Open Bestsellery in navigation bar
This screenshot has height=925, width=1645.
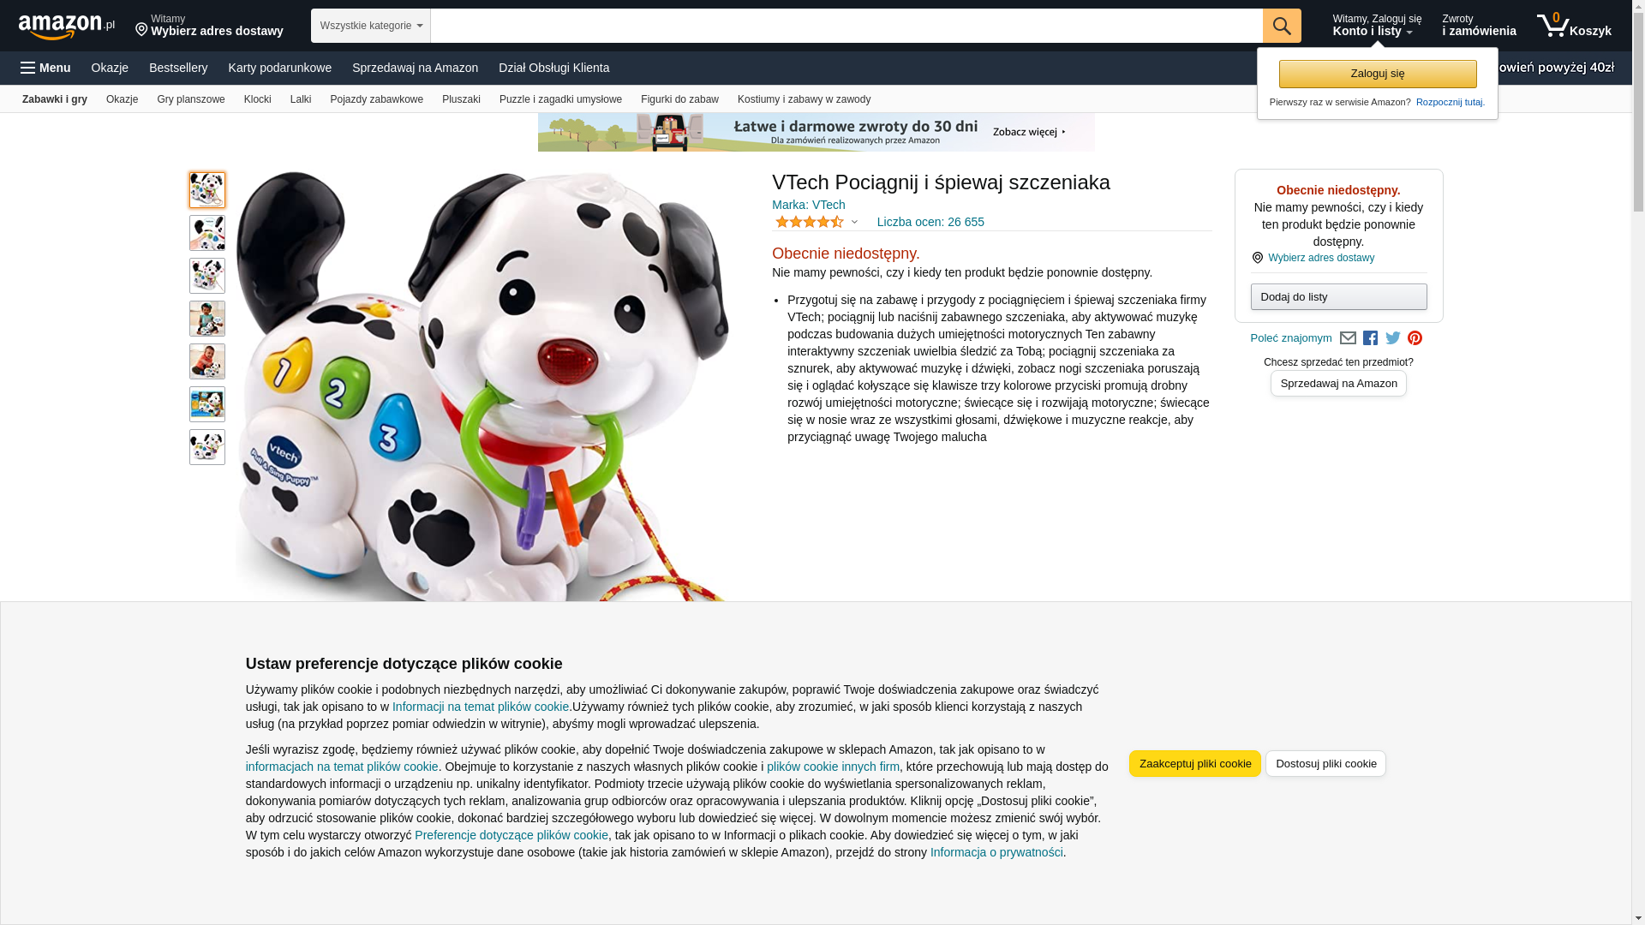[x=178, y=68]
